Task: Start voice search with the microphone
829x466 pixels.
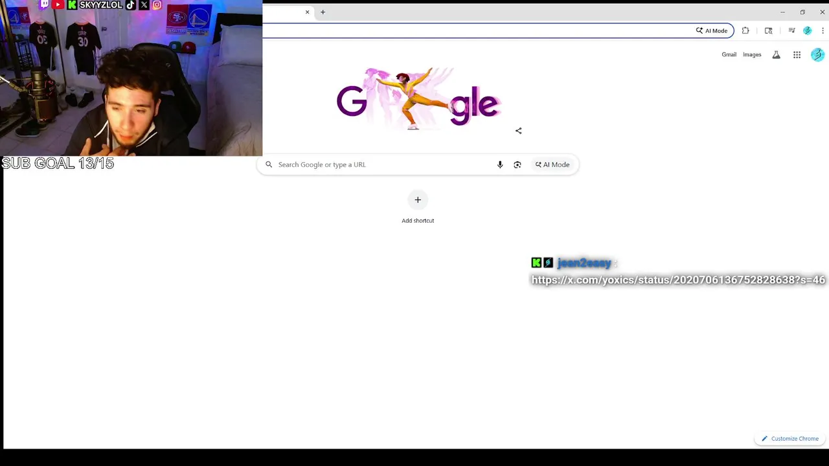Action: [x=500, y=164]
